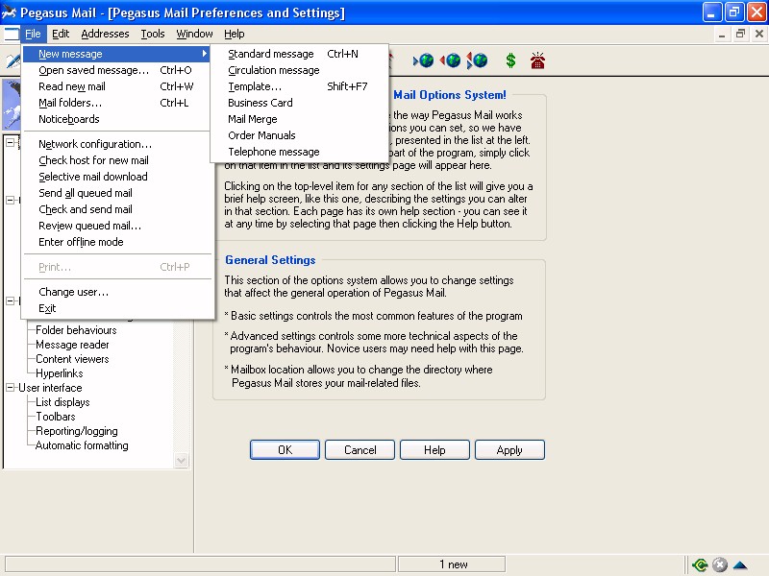Click the Help button in preferences dialog

pos(434,449)
